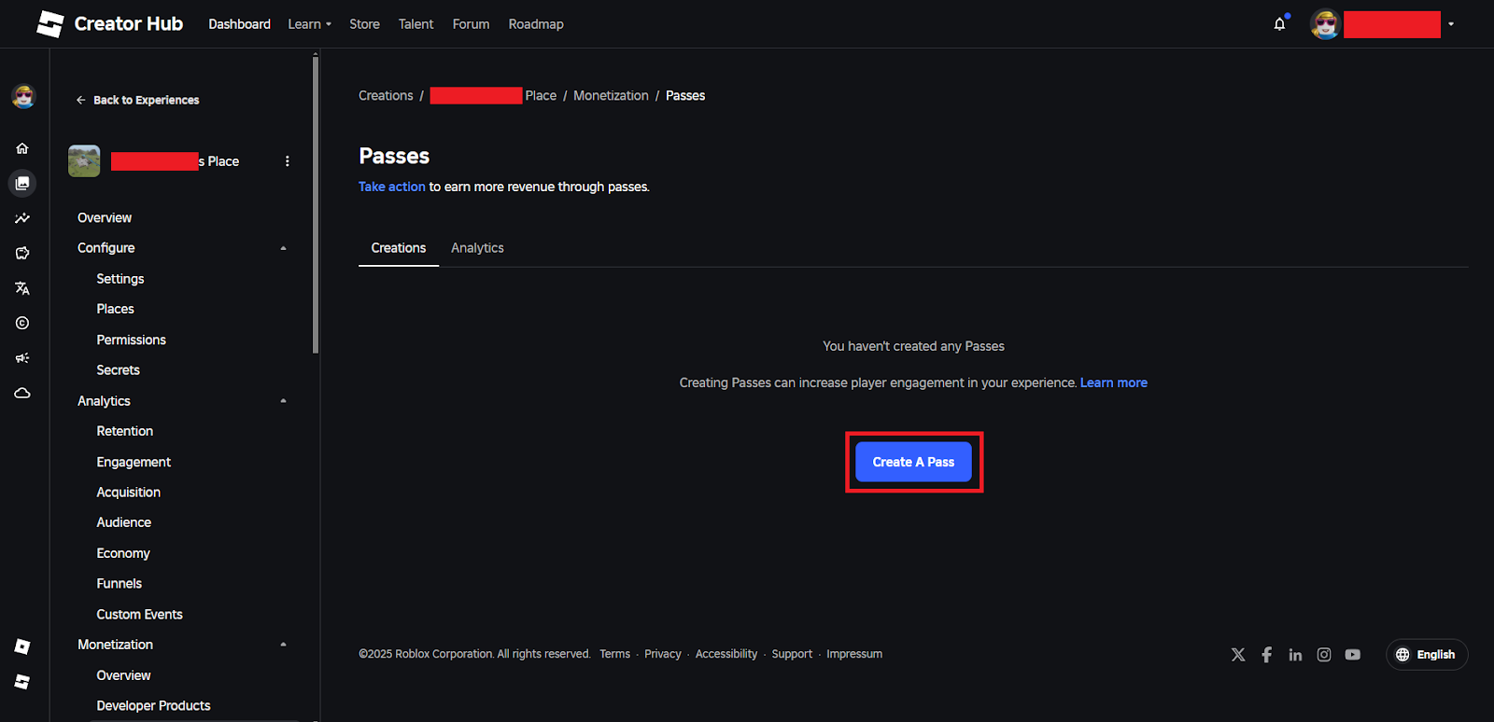Click the Facebook icon in footer
The height and width of the screenshot is (722, 1494).
1267,655
